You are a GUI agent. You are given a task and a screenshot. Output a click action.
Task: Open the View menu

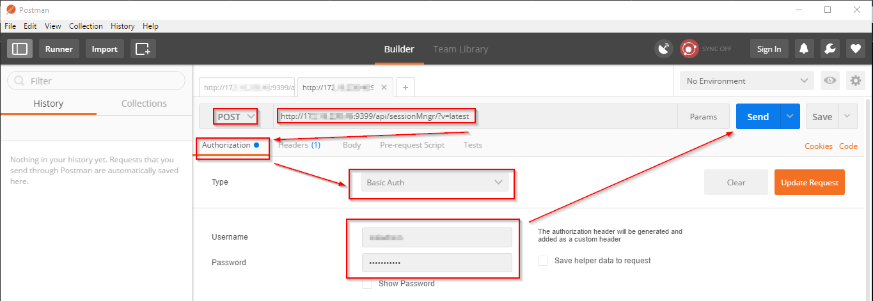pyautogui.click(x=53, y=26)
